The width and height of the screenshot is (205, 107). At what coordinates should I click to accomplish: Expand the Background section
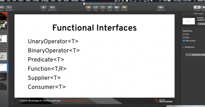pyautogui.click(x=183, y=47)
